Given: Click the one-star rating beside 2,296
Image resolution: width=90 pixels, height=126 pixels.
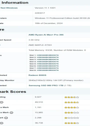Looking at the screenshot, I should coord(72,118).
